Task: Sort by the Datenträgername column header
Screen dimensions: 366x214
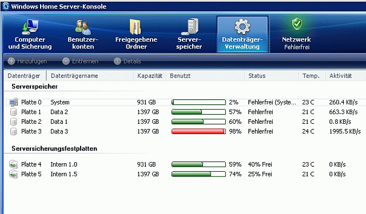Action: click(74, 76)
